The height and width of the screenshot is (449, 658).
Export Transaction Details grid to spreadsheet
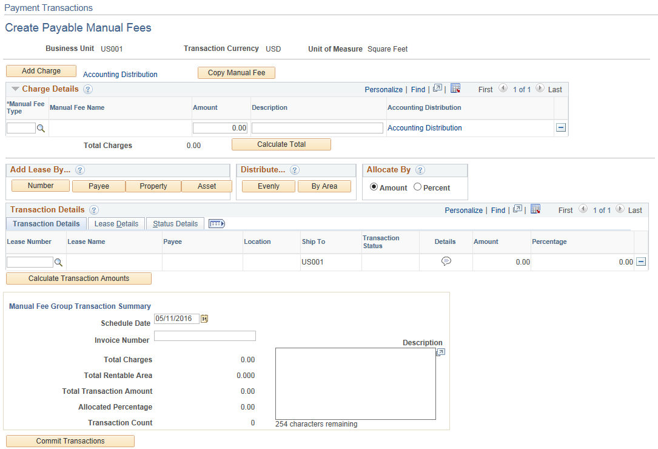point(535,210)
